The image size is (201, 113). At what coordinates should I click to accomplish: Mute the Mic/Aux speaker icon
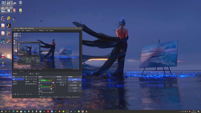click(39, 83)
